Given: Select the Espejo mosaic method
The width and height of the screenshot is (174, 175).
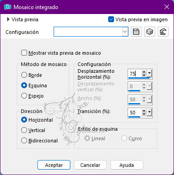Looking at the screenshot, I should click(x=24, y=96).
